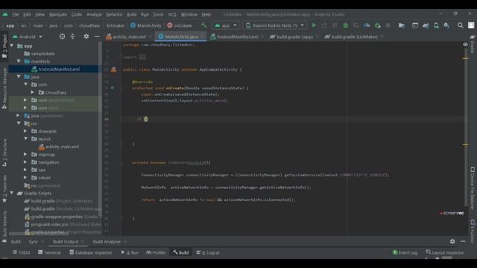Viewport: 477px width, 268px height.
Task: Sync project with Gradle files icon
Action: coord(426,25)
